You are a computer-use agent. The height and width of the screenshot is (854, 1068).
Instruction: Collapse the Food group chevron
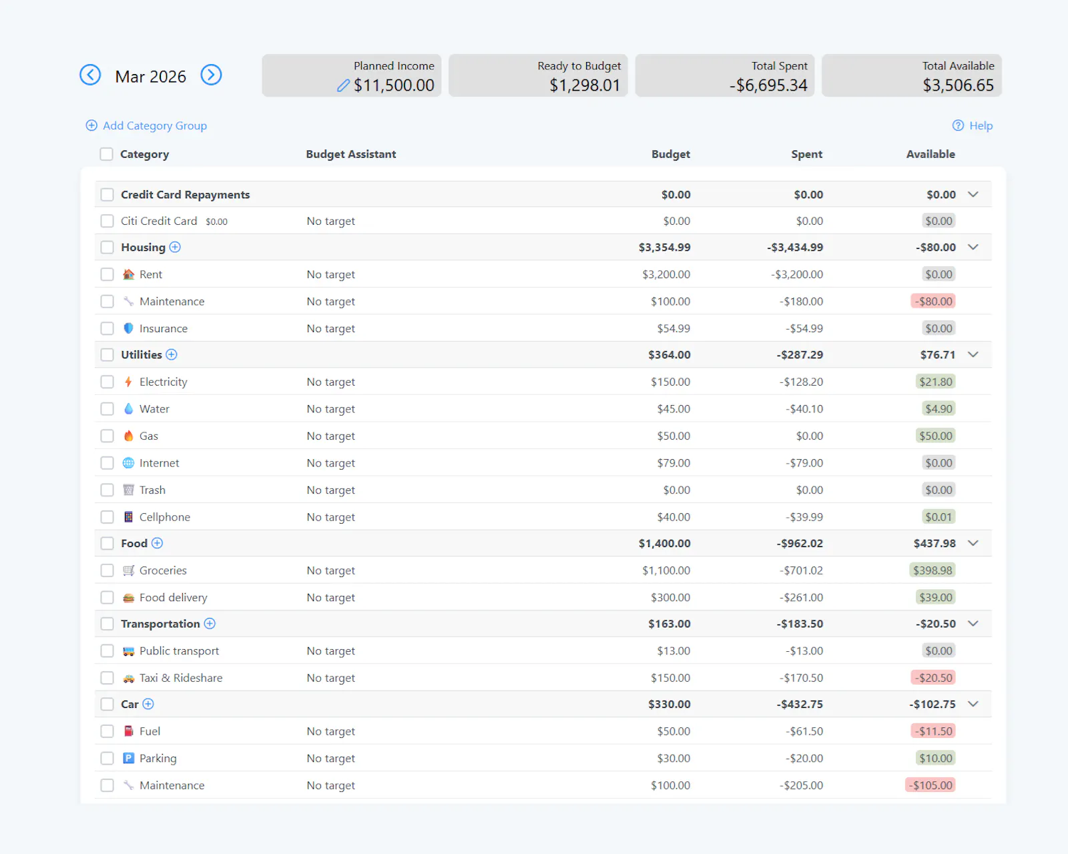(x=973, y=543)
